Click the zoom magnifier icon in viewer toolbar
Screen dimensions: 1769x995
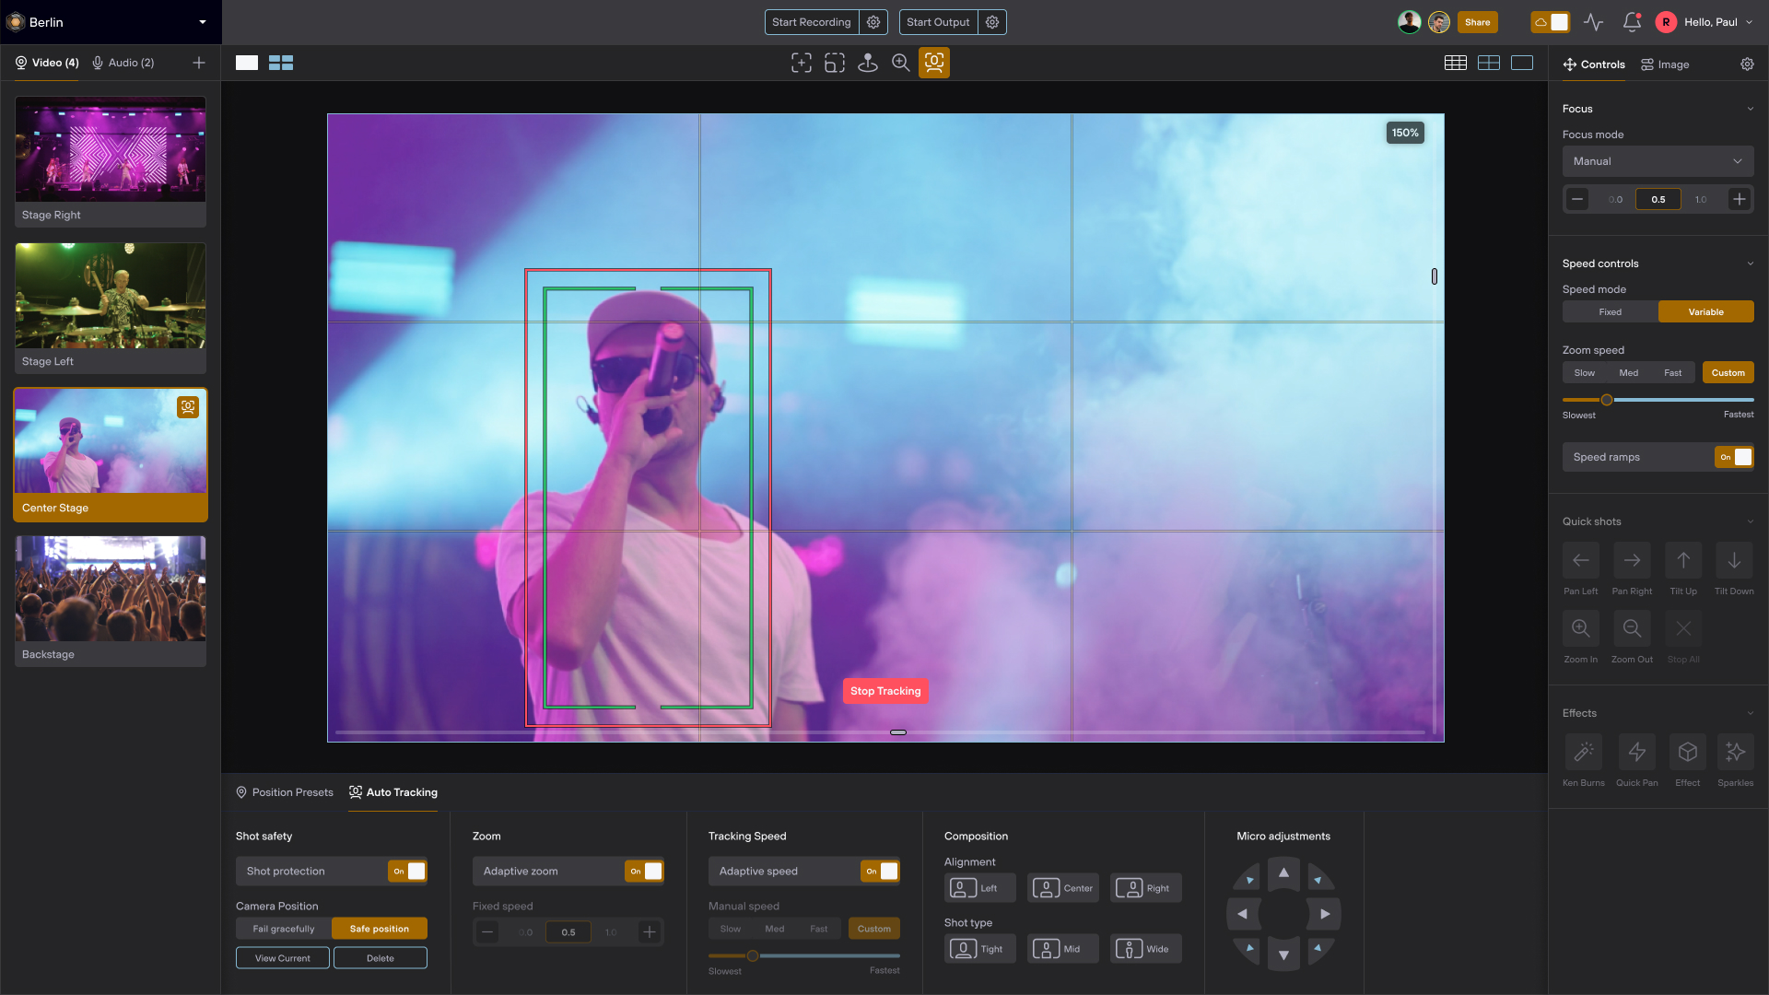click(x=900, y=63)
